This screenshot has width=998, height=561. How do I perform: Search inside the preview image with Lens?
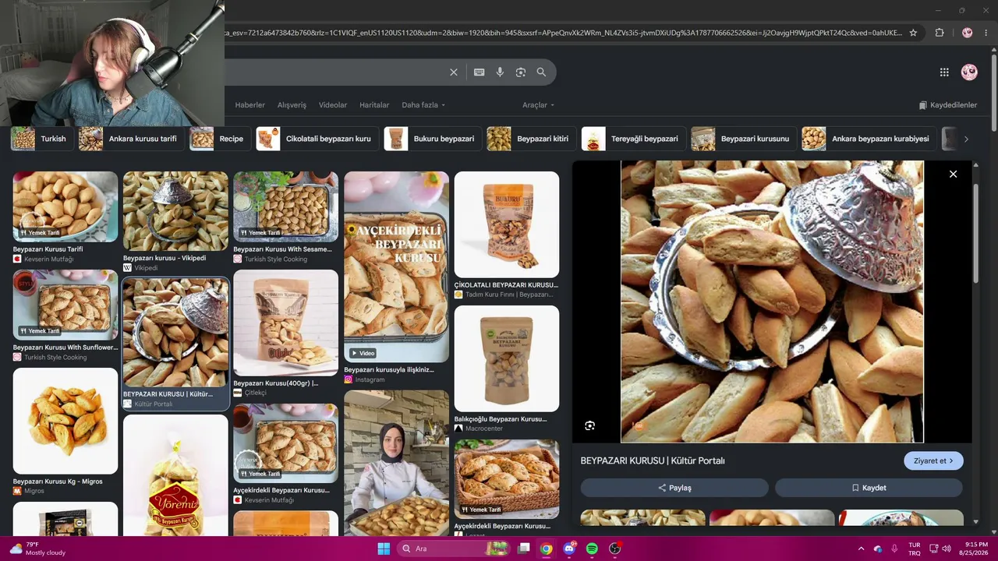point(590,425)
